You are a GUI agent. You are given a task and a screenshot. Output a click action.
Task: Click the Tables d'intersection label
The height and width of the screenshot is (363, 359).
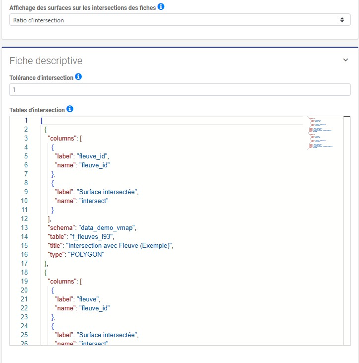click(x=37, y=110)
